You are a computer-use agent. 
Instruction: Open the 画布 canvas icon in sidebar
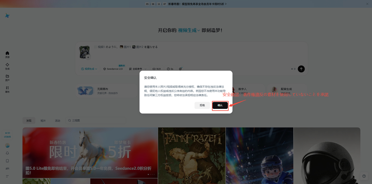[7, 89]
